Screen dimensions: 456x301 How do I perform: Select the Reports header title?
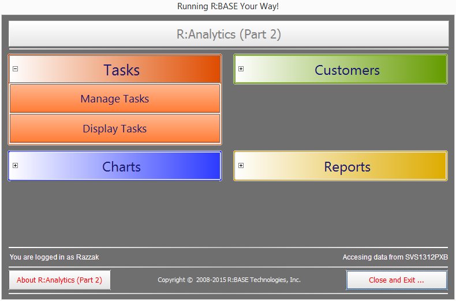click(347, 167)
